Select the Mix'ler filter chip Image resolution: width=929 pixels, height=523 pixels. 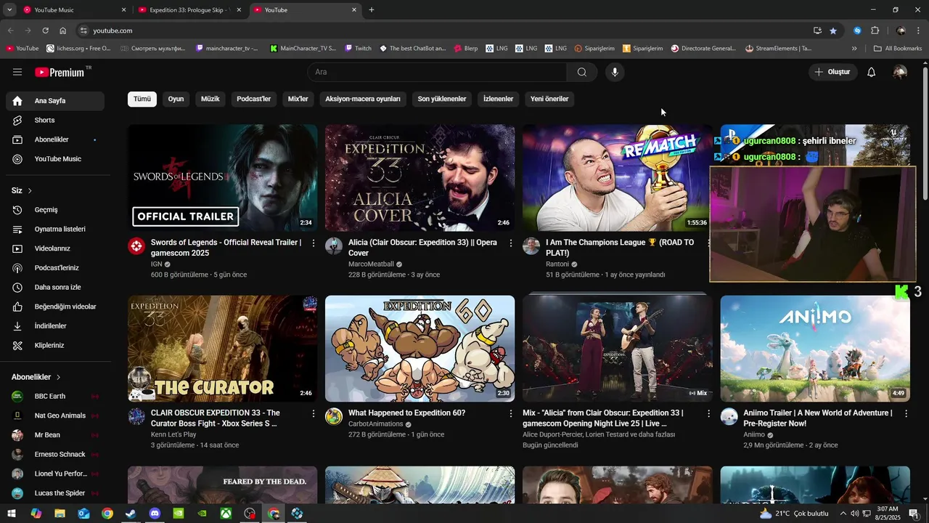pos(298,99)
